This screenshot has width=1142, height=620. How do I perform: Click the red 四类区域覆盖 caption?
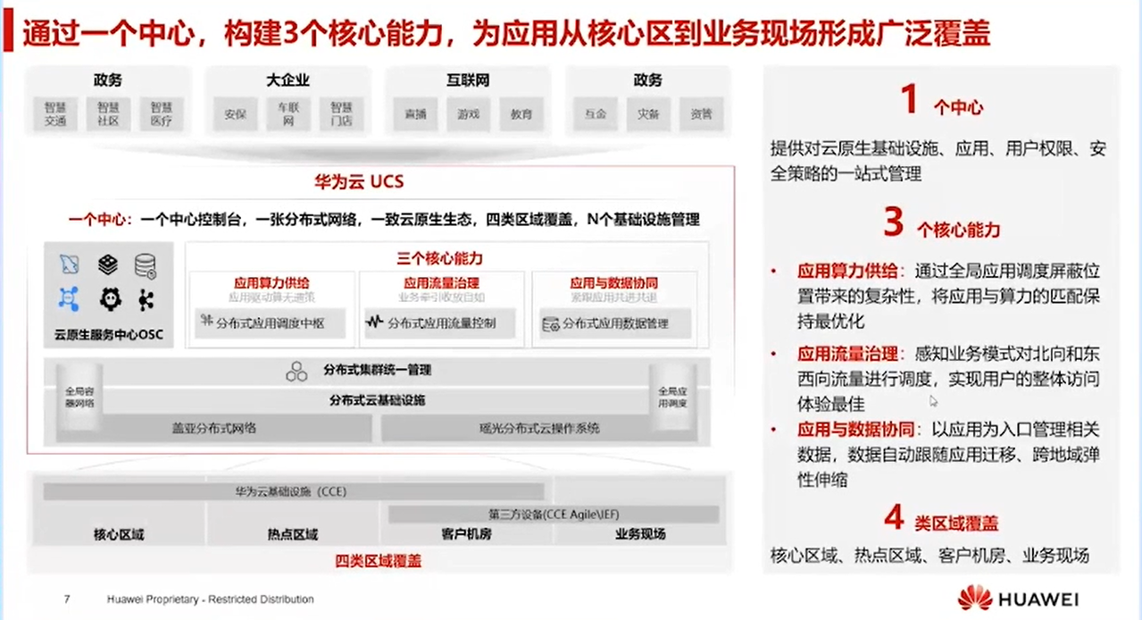(x=379, y=562)
